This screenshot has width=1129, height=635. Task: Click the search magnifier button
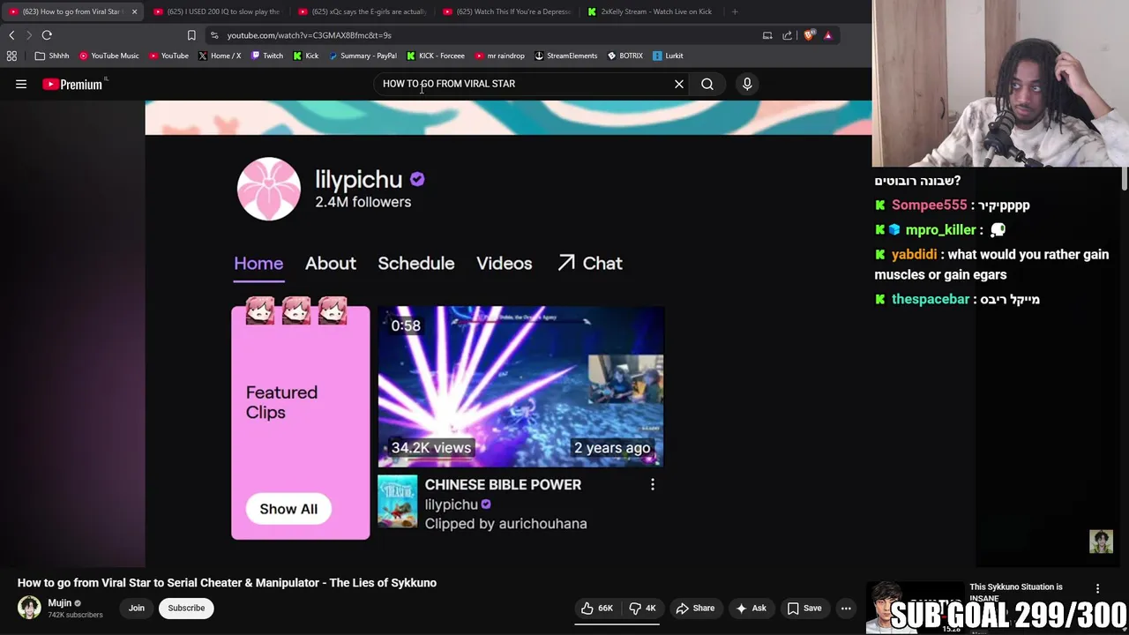pos(707,84)
